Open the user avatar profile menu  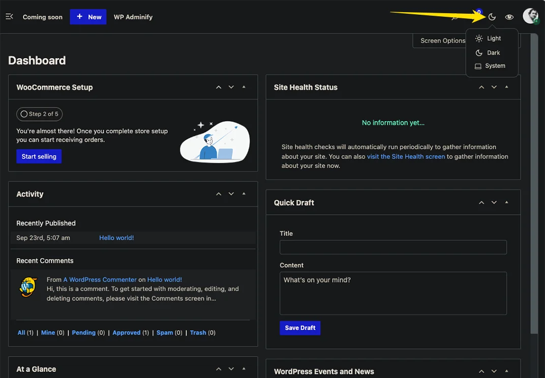pyautogui.click(x=531, y=16)
